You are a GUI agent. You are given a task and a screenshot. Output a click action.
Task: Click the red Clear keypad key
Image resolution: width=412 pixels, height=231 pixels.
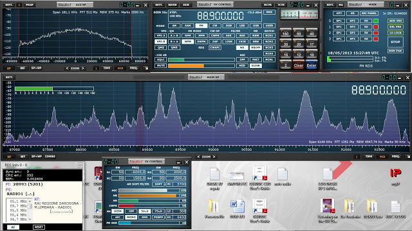[x=299, y=65]
